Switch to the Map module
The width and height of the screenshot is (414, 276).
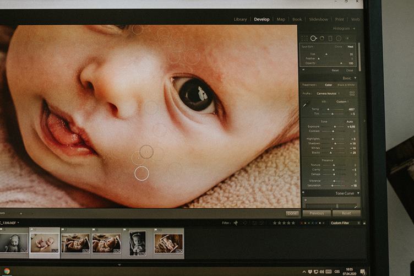(x=281, y=19)
